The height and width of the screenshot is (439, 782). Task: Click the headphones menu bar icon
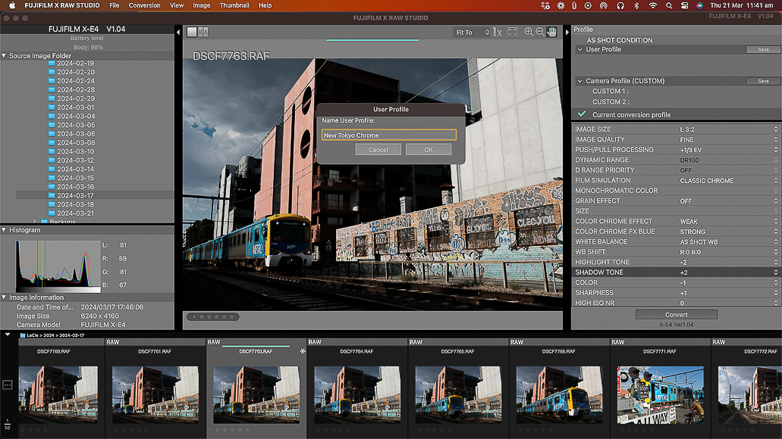point(620,5)
